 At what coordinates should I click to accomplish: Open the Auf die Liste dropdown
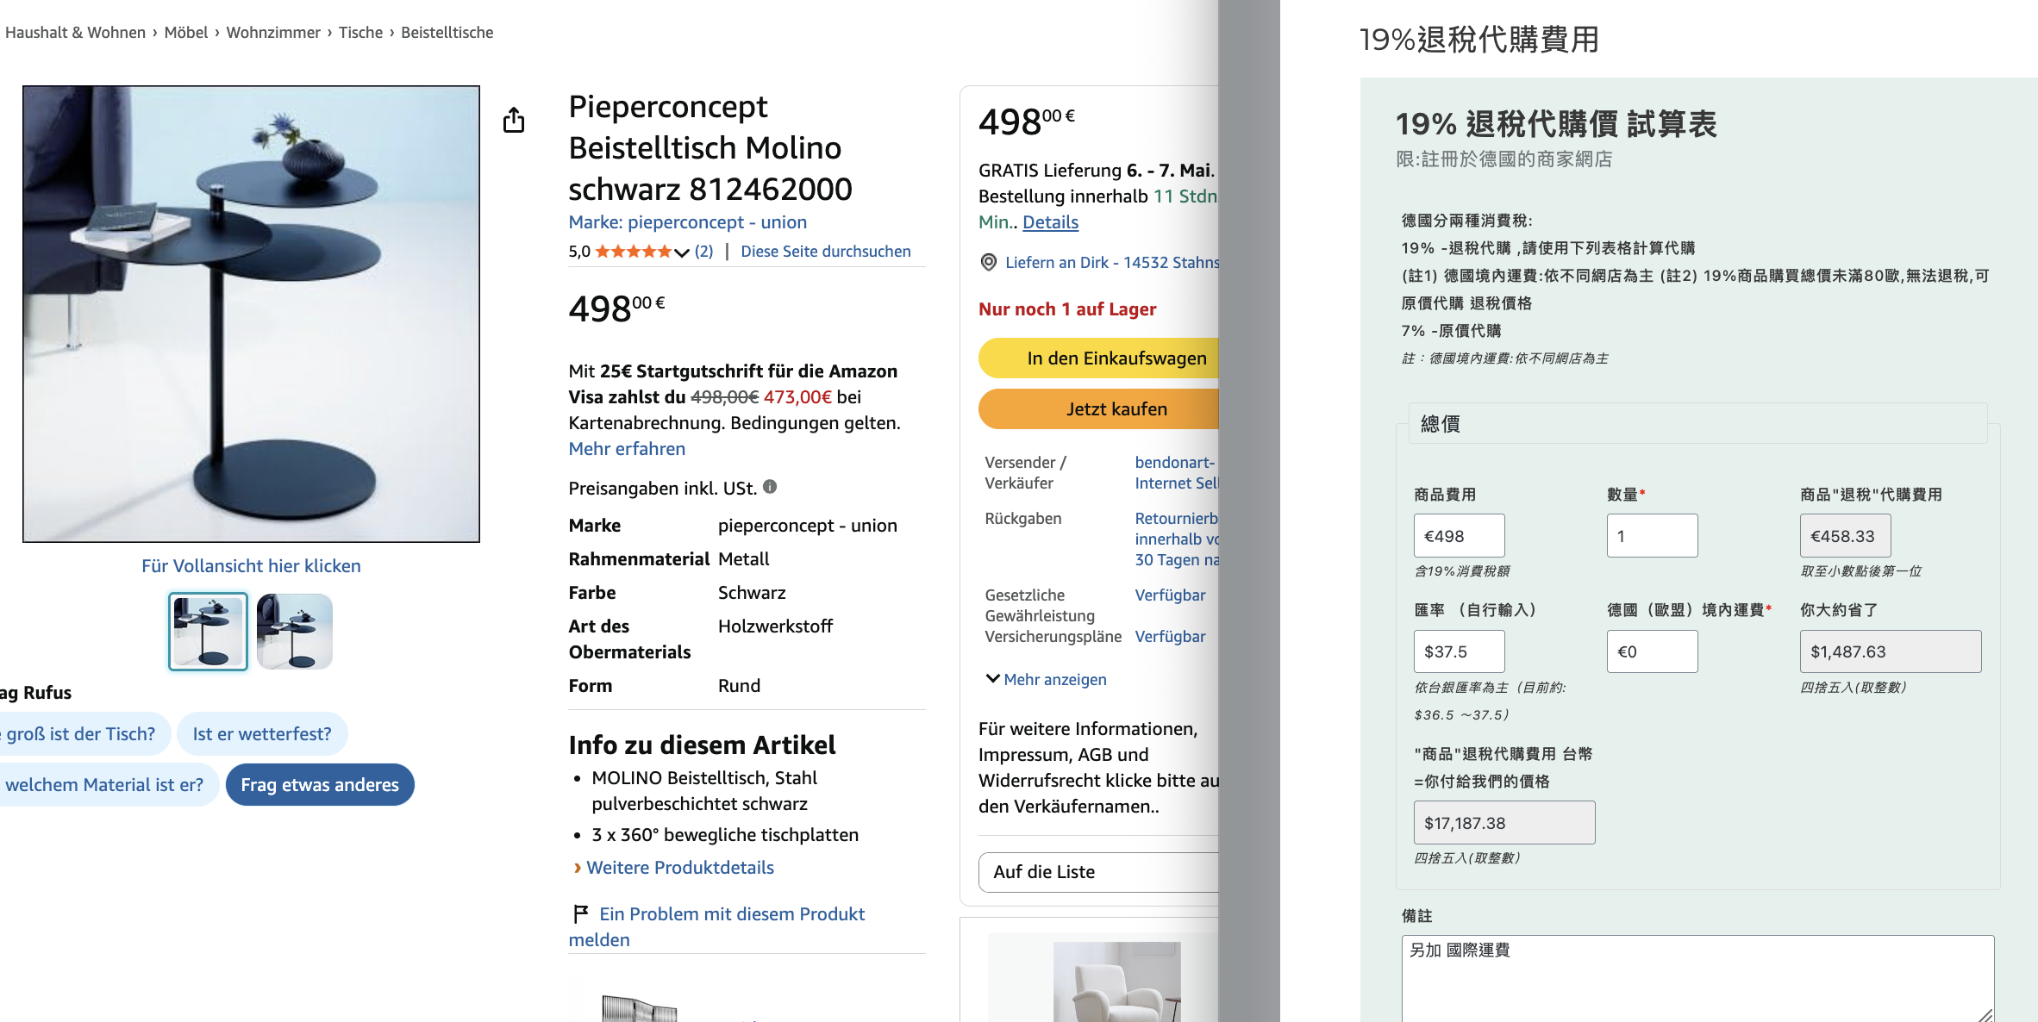pos(1098,872)
